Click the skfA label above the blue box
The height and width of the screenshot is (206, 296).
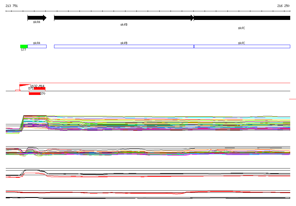(x=37, y=43)
